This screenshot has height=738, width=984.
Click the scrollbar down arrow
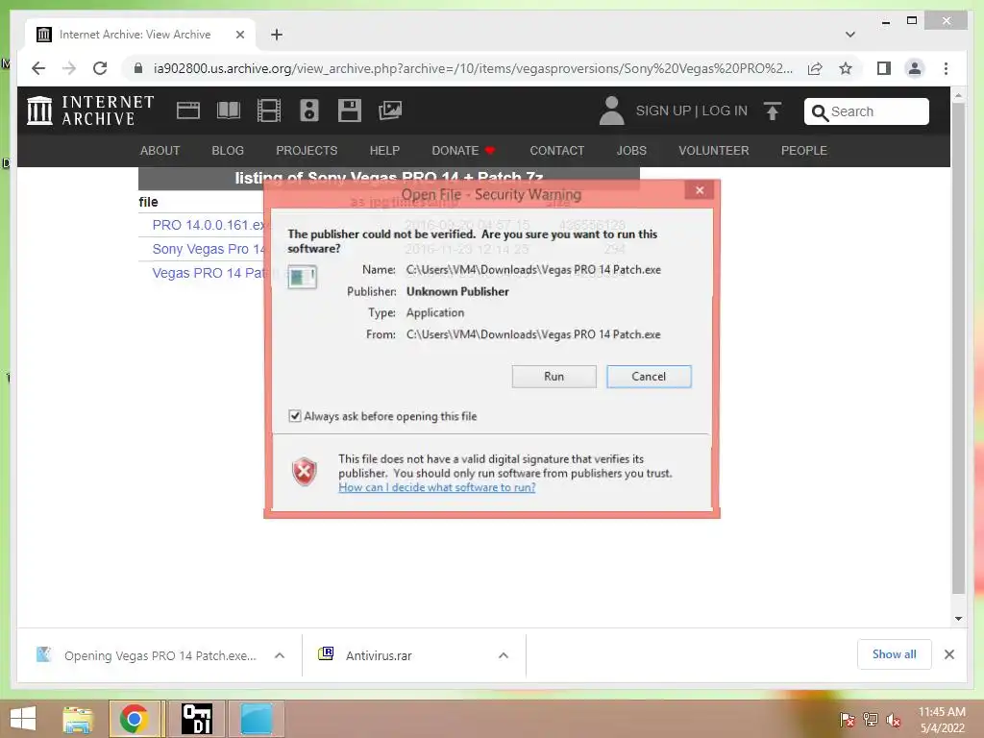[x=958, y=618]
